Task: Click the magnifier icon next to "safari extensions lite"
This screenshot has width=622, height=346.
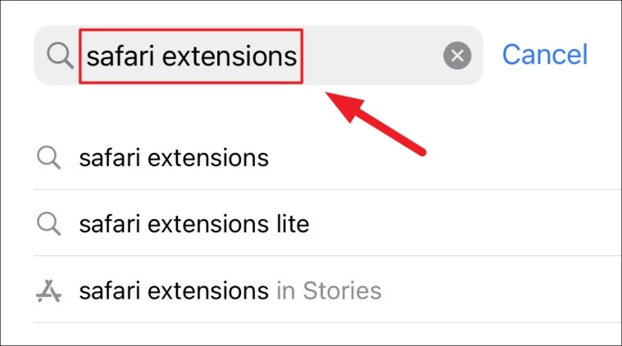Action: coord(50,224)
